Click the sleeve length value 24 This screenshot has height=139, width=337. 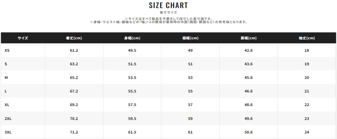point(307,132)
